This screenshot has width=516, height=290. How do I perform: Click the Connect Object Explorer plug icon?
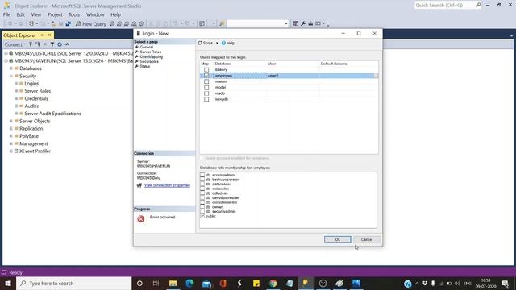[x=31, y=44]
